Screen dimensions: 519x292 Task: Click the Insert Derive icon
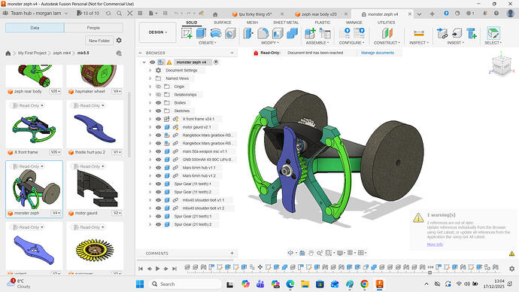[x=442, y=33]
